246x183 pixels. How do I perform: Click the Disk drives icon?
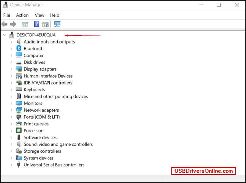click(19, 62)
